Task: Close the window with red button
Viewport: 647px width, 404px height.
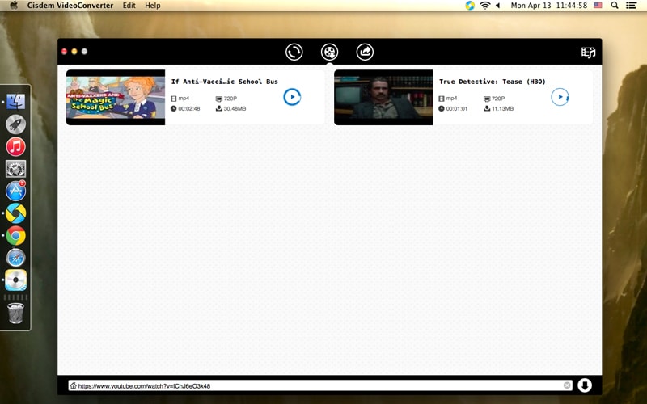Action: [64, 52]
